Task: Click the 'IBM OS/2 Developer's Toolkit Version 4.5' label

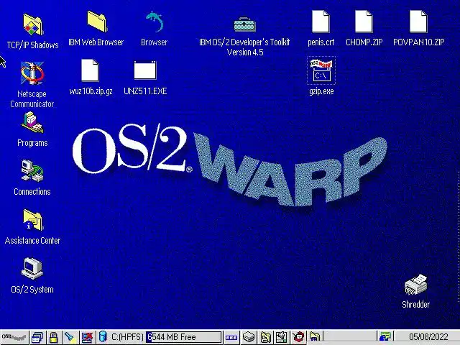Action: pyautogui.click(x=244, y=47)
